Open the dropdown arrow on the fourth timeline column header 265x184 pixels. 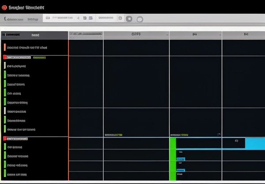coord(220,35)
